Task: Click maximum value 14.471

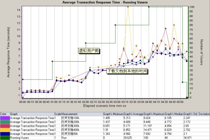Action: click(147, 130)
